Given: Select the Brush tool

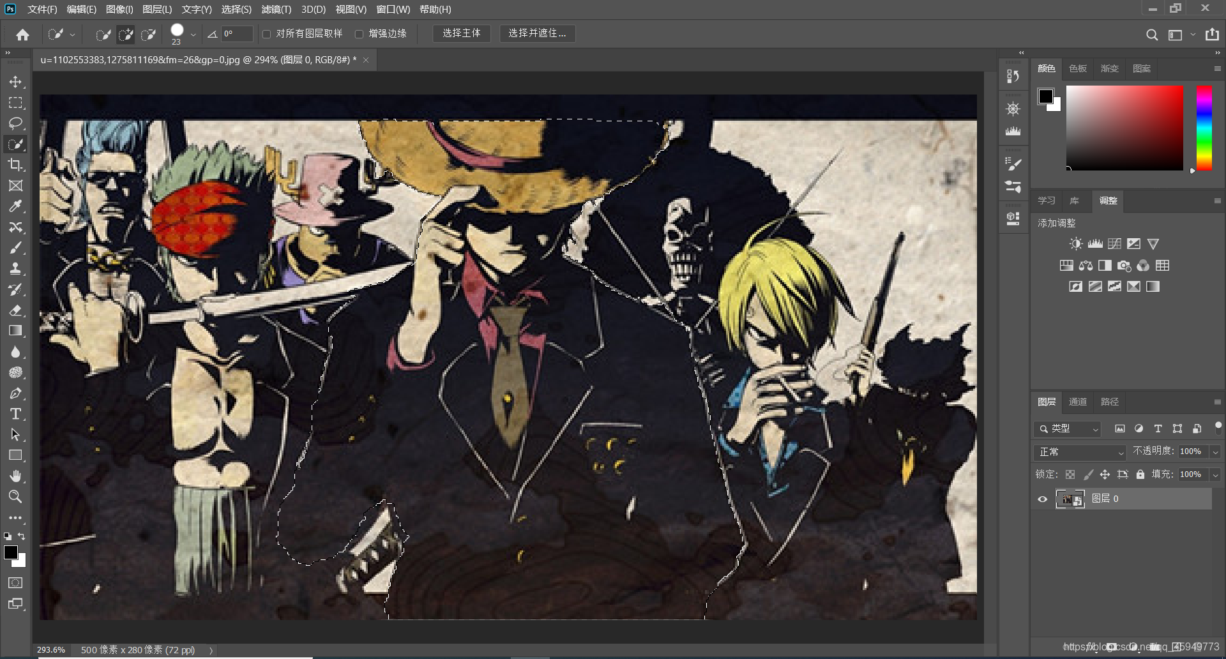Looking at the screenshot, I should click(x=15, y=248).
